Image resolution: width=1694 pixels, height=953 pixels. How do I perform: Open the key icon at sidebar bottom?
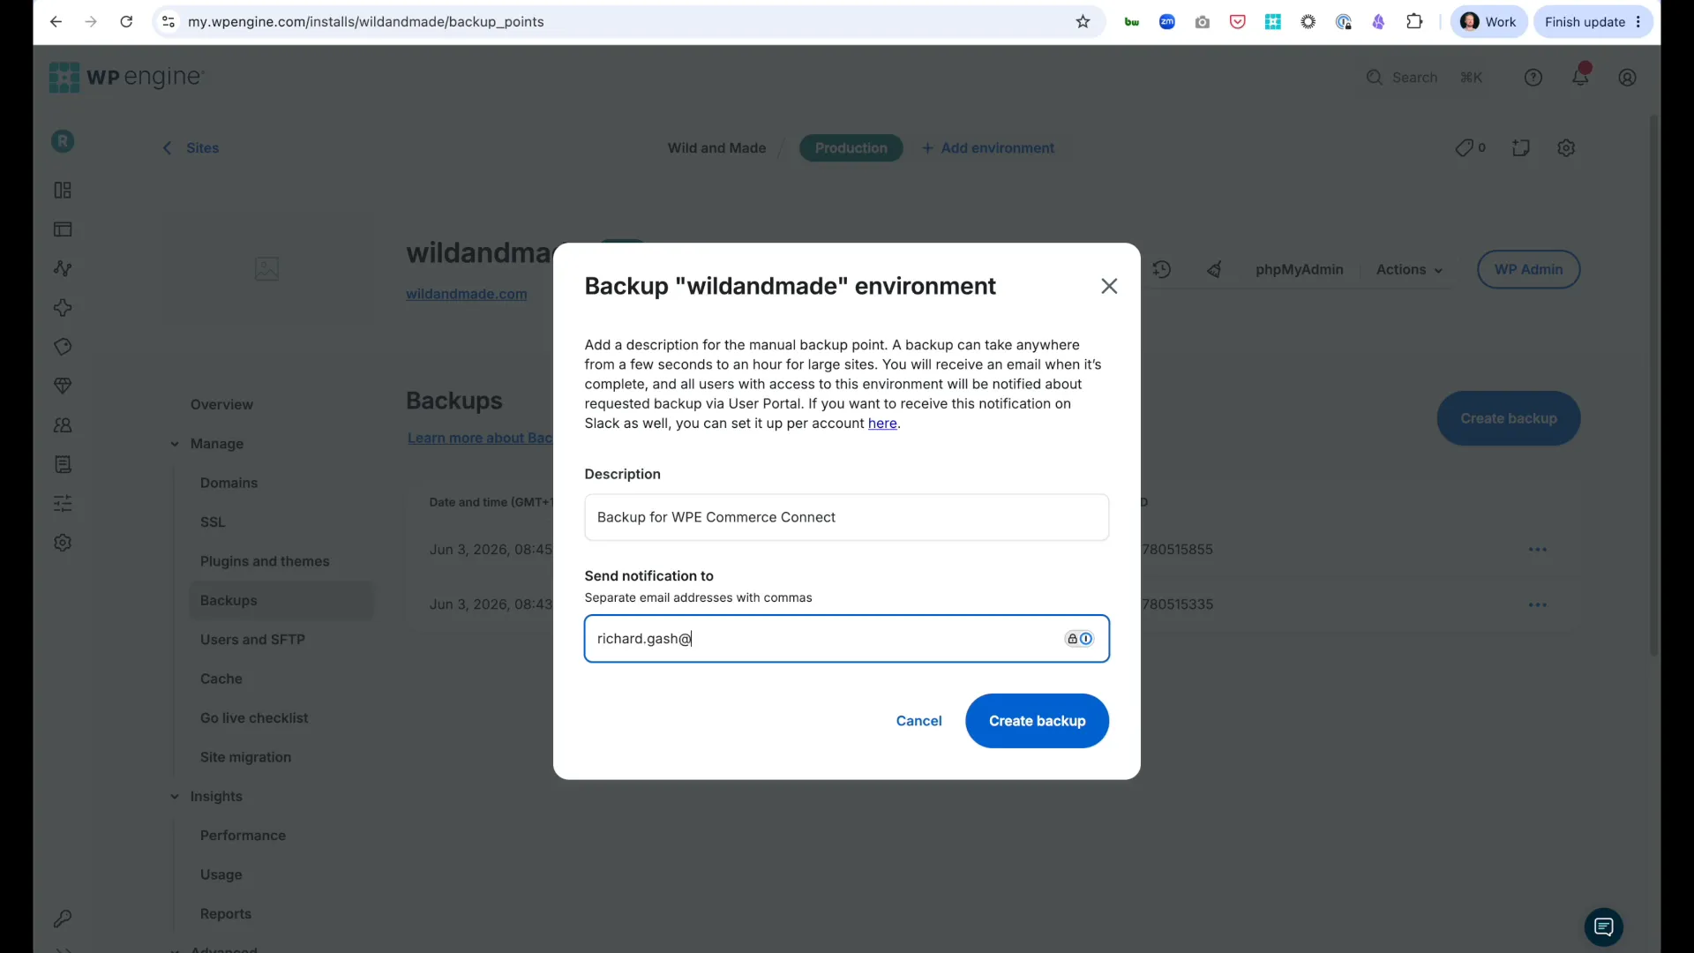63,919
